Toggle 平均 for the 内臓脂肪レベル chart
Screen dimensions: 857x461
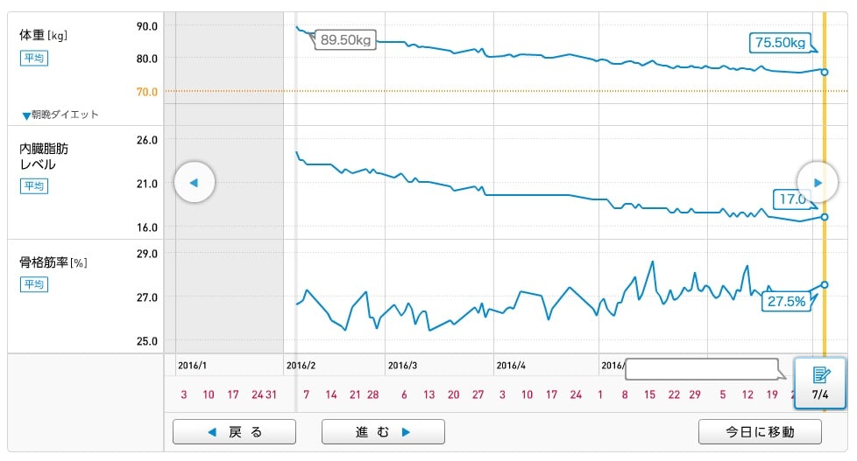click(33, 185)
